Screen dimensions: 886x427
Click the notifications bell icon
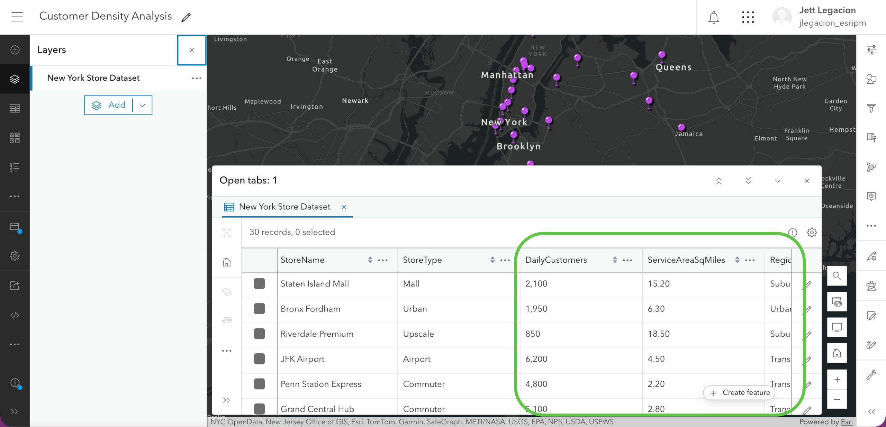[713, 17]
